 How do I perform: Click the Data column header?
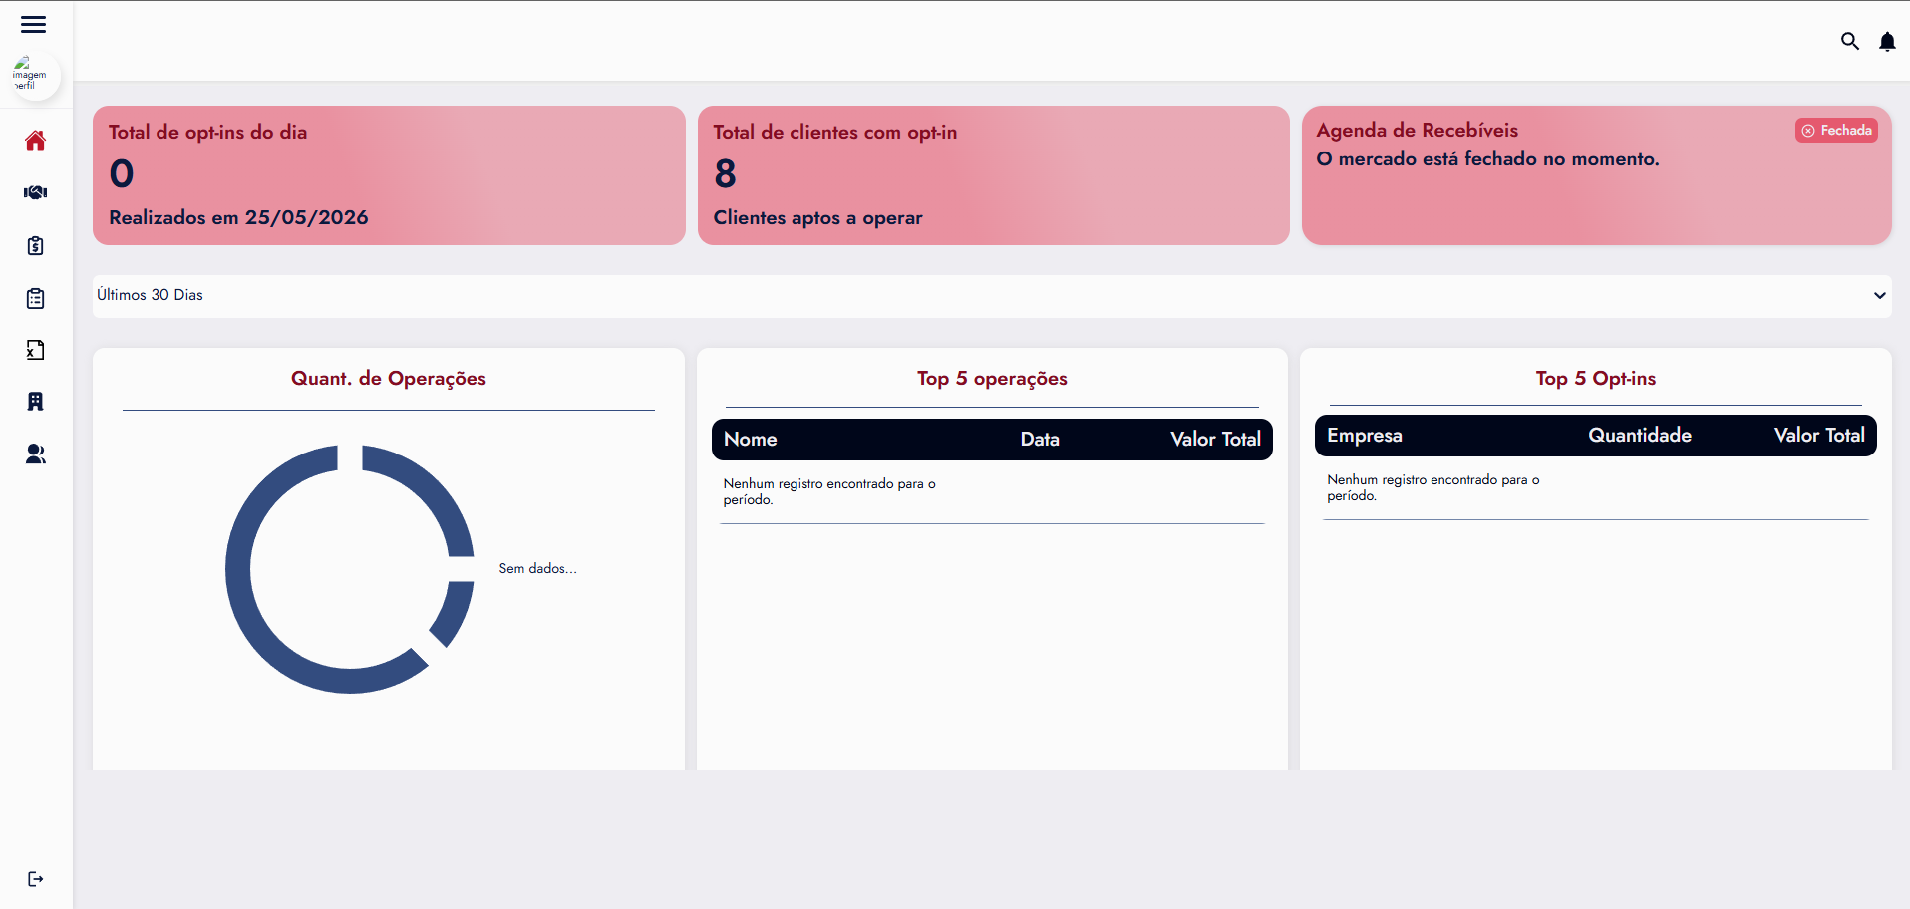tap(1040, 440)
